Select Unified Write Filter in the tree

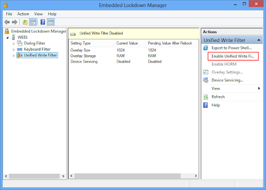tap(40, 55)
